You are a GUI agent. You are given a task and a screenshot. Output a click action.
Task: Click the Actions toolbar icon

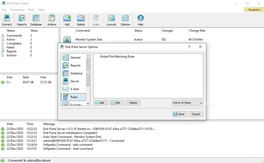[x=52, y=20]
